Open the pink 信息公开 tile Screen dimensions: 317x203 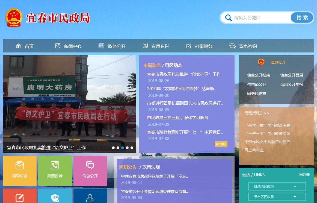pyautogui.click(x=90, y=170)
